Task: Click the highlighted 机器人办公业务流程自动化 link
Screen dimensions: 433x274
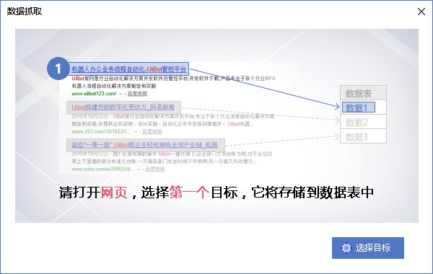Action: pyautogui.click(x=128, y=69)
